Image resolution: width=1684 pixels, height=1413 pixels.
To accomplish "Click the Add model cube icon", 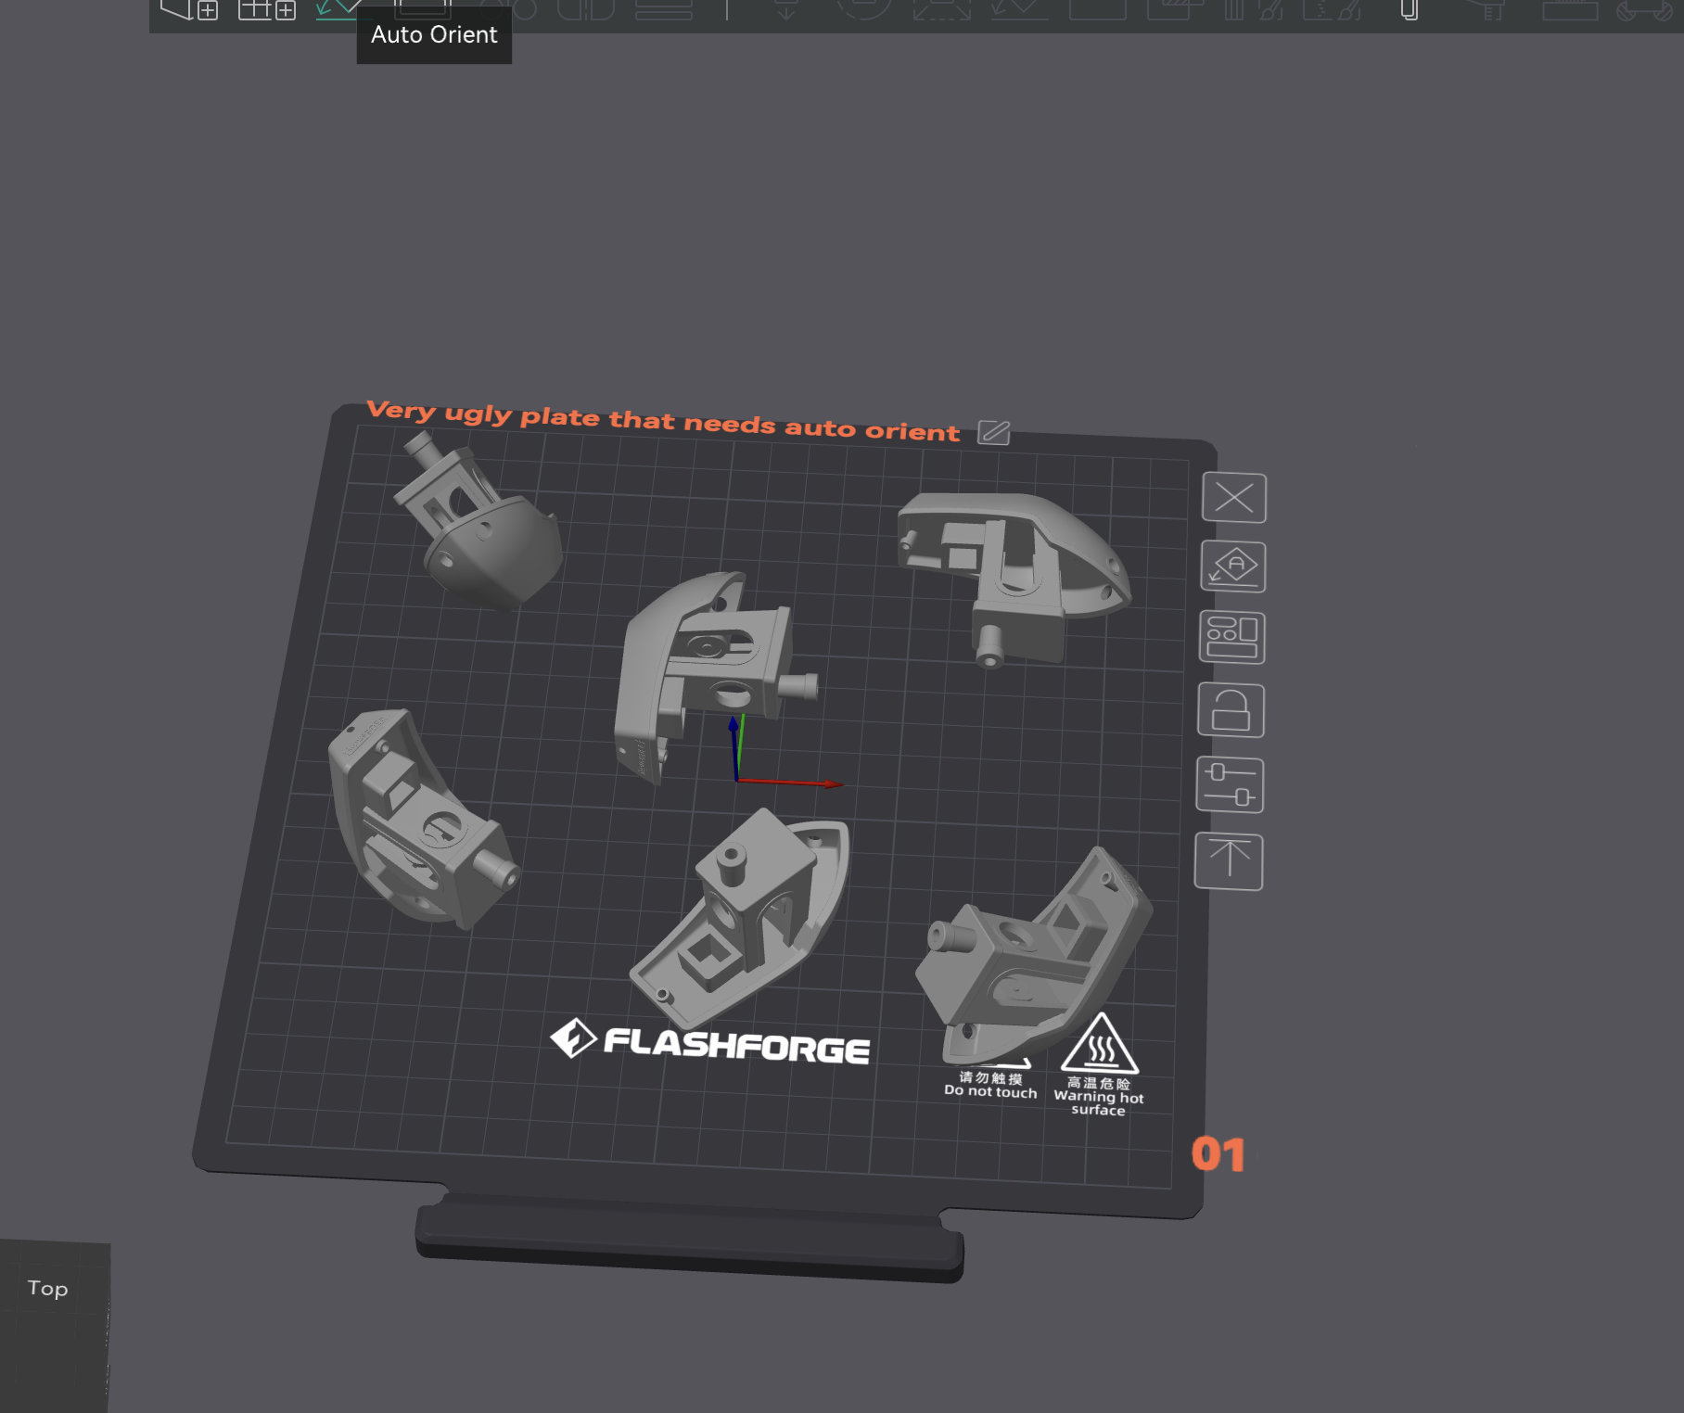I will (188, 9).
